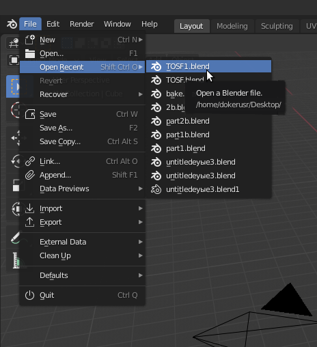Click Blender icon beside part2b.blend
317x347 pixels.
click(156, 121)
